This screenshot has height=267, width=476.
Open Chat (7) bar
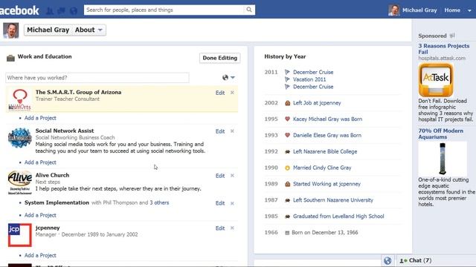[x=437, y=260]
